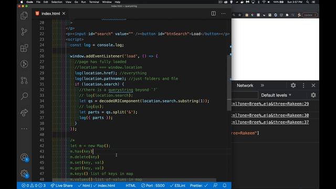Open notifications bell in status bar
336x189 pixels.
225,185
